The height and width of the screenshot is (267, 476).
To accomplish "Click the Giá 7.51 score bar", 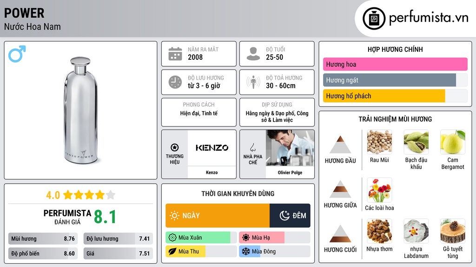I will click(x=118, y=254).
